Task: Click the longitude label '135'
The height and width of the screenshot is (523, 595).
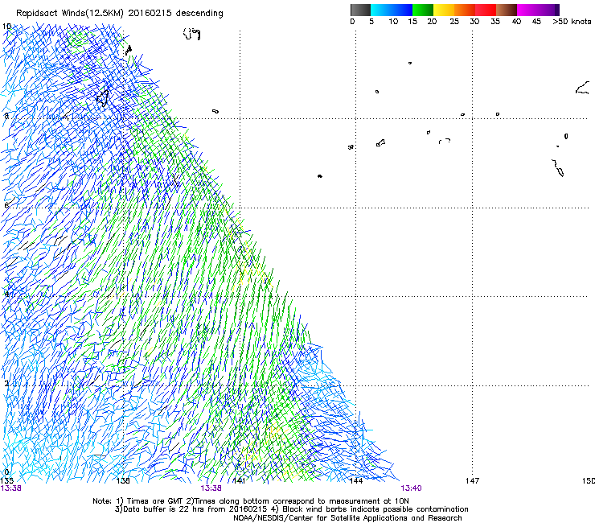Action: coord(7,481)
